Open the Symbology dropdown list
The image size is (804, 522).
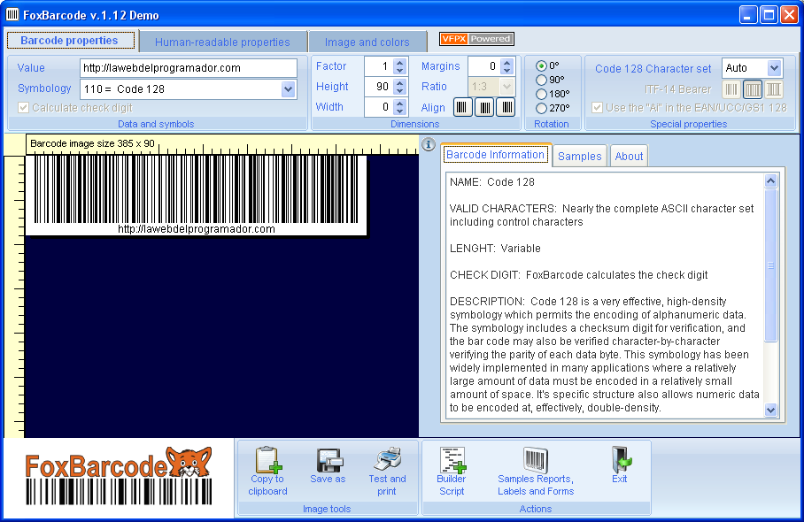click(x=288, y=89)
